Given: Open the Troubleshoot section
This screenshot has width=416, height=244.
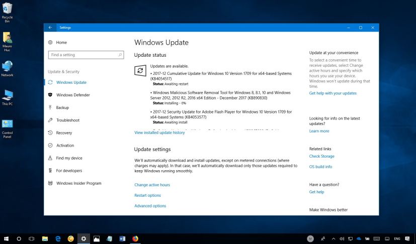Looking at the screenshot, I should (67, 120).
